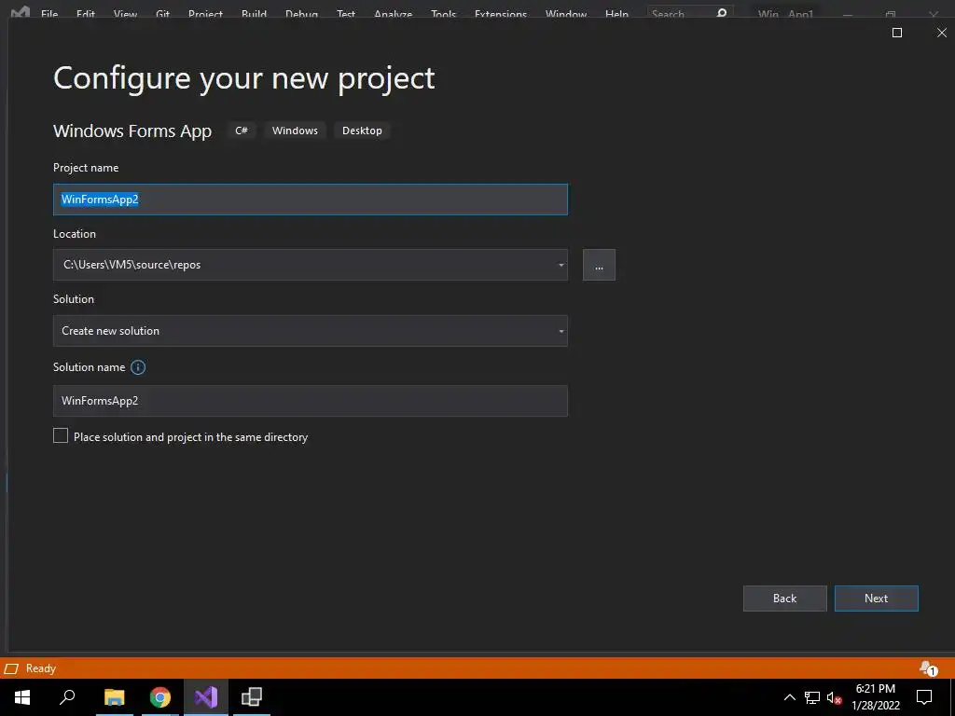
Task: Open the File menu
Action: pyautogui.click(x=49, y=13)
